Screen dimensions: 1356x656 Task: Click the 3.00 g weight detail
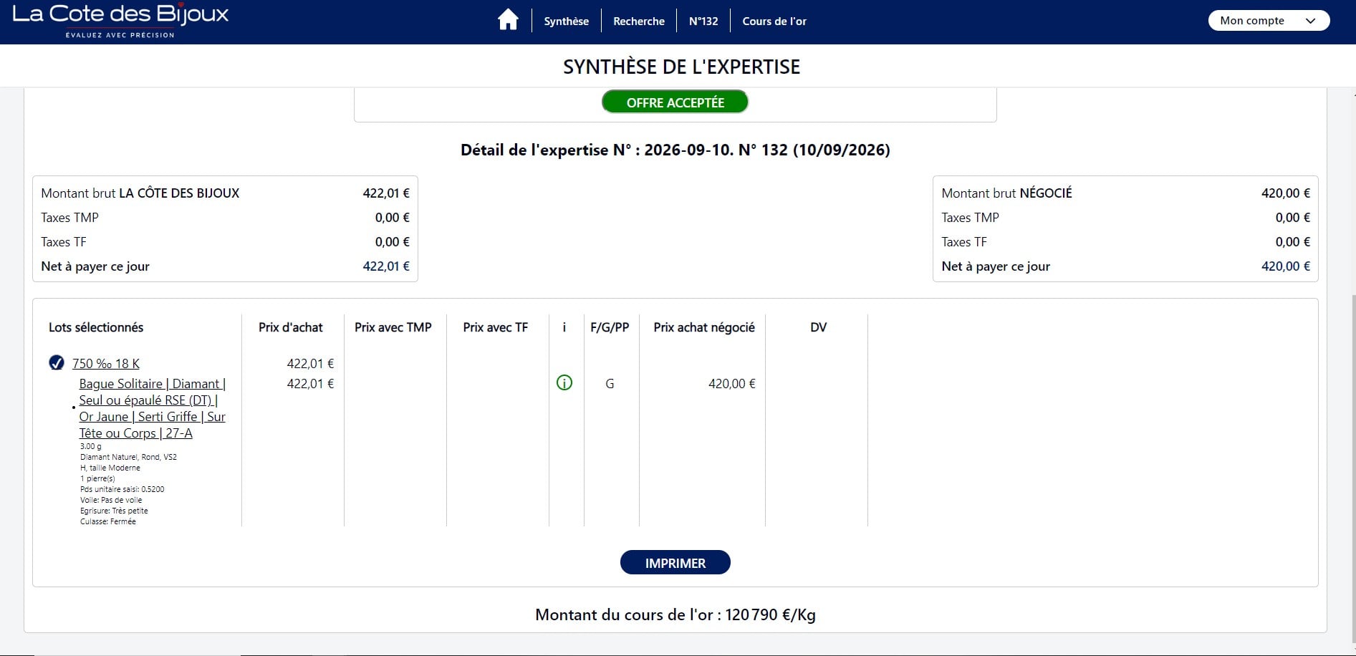pyautogui.click(x=91, y=446)
